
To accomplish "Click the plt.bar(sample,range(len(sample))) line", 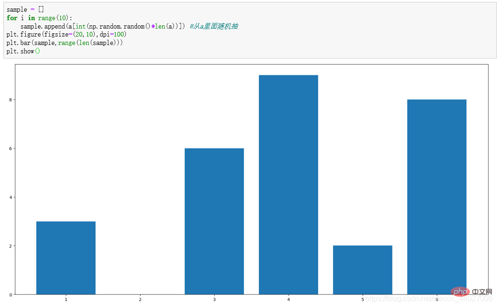I will [65, 43].
